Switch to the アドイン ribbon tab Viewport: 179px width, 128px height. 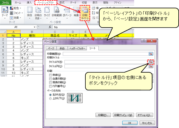(x=118, y=3)
